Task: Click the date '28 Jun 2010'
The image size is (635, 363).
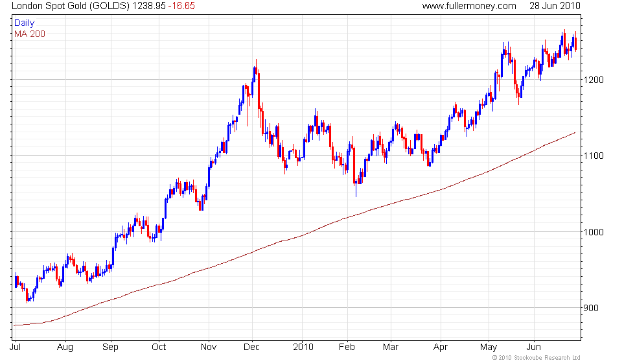Action: tap(555, 6)
